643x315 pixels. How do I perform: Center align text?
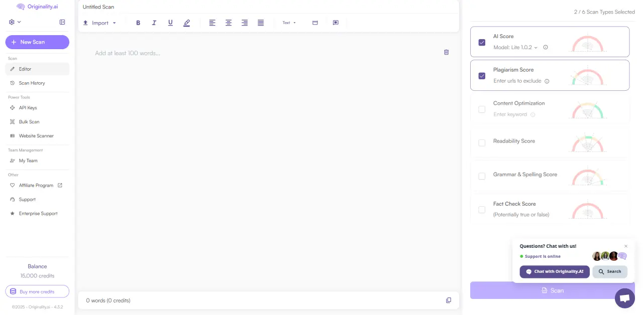(229, 23)
